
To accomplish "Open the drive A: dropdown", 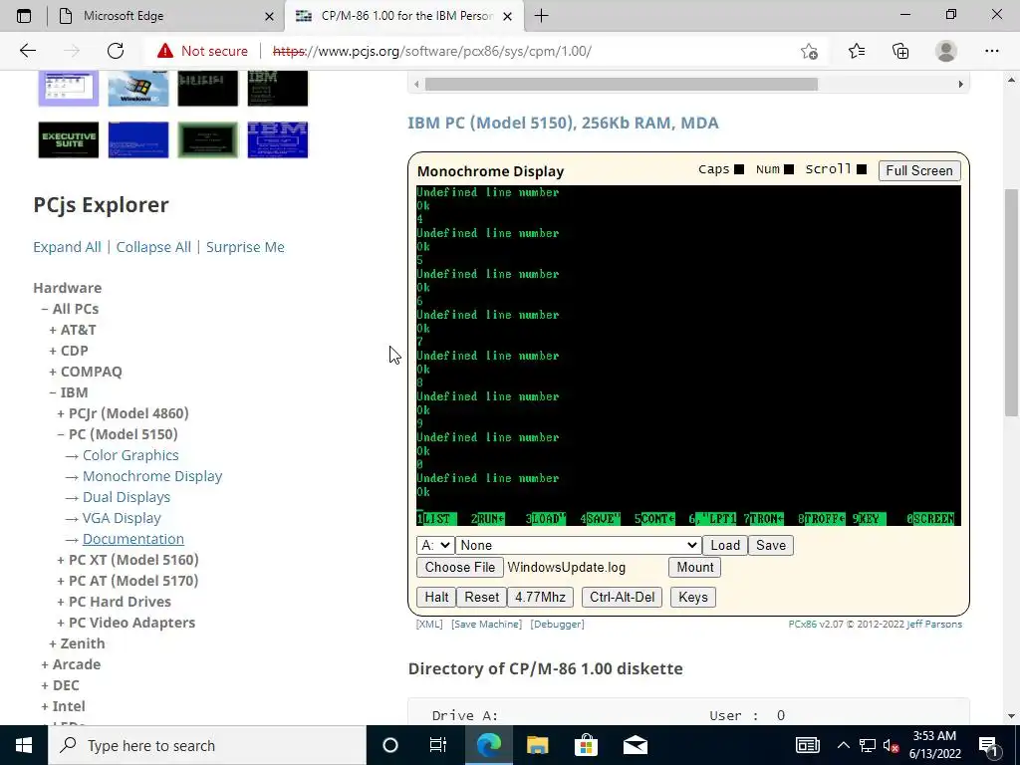I will click(x=435, y=545).
